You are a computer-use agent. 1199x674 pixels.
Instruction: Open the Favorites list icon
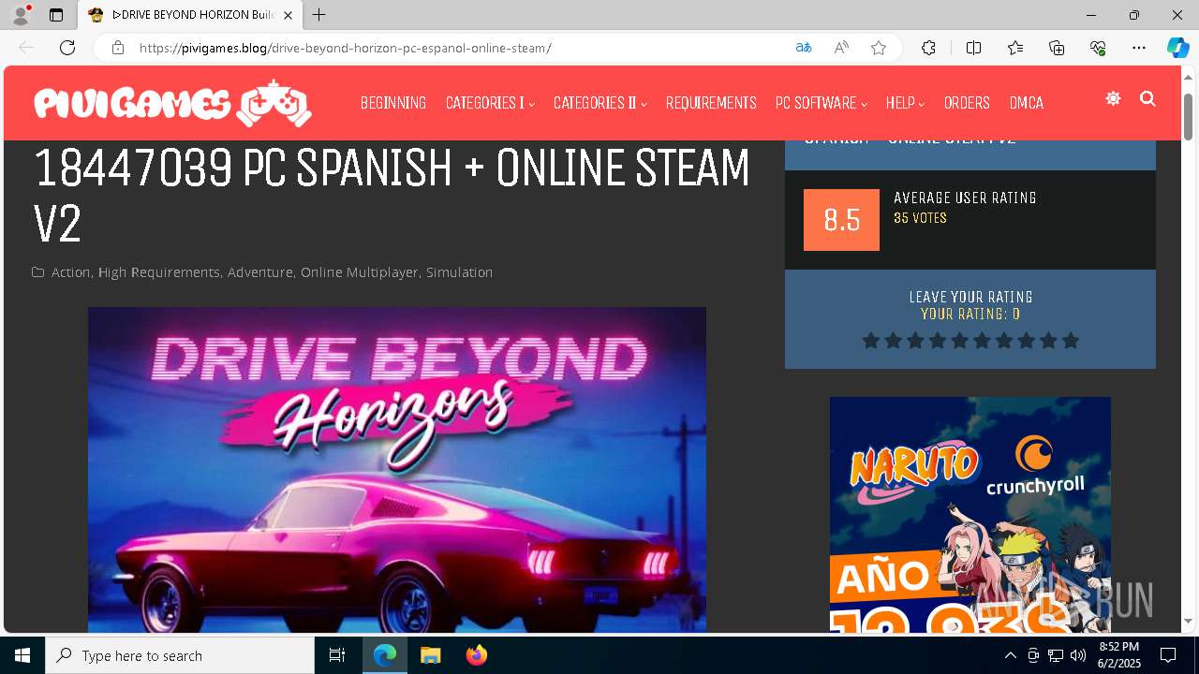tap(1015, 48)
